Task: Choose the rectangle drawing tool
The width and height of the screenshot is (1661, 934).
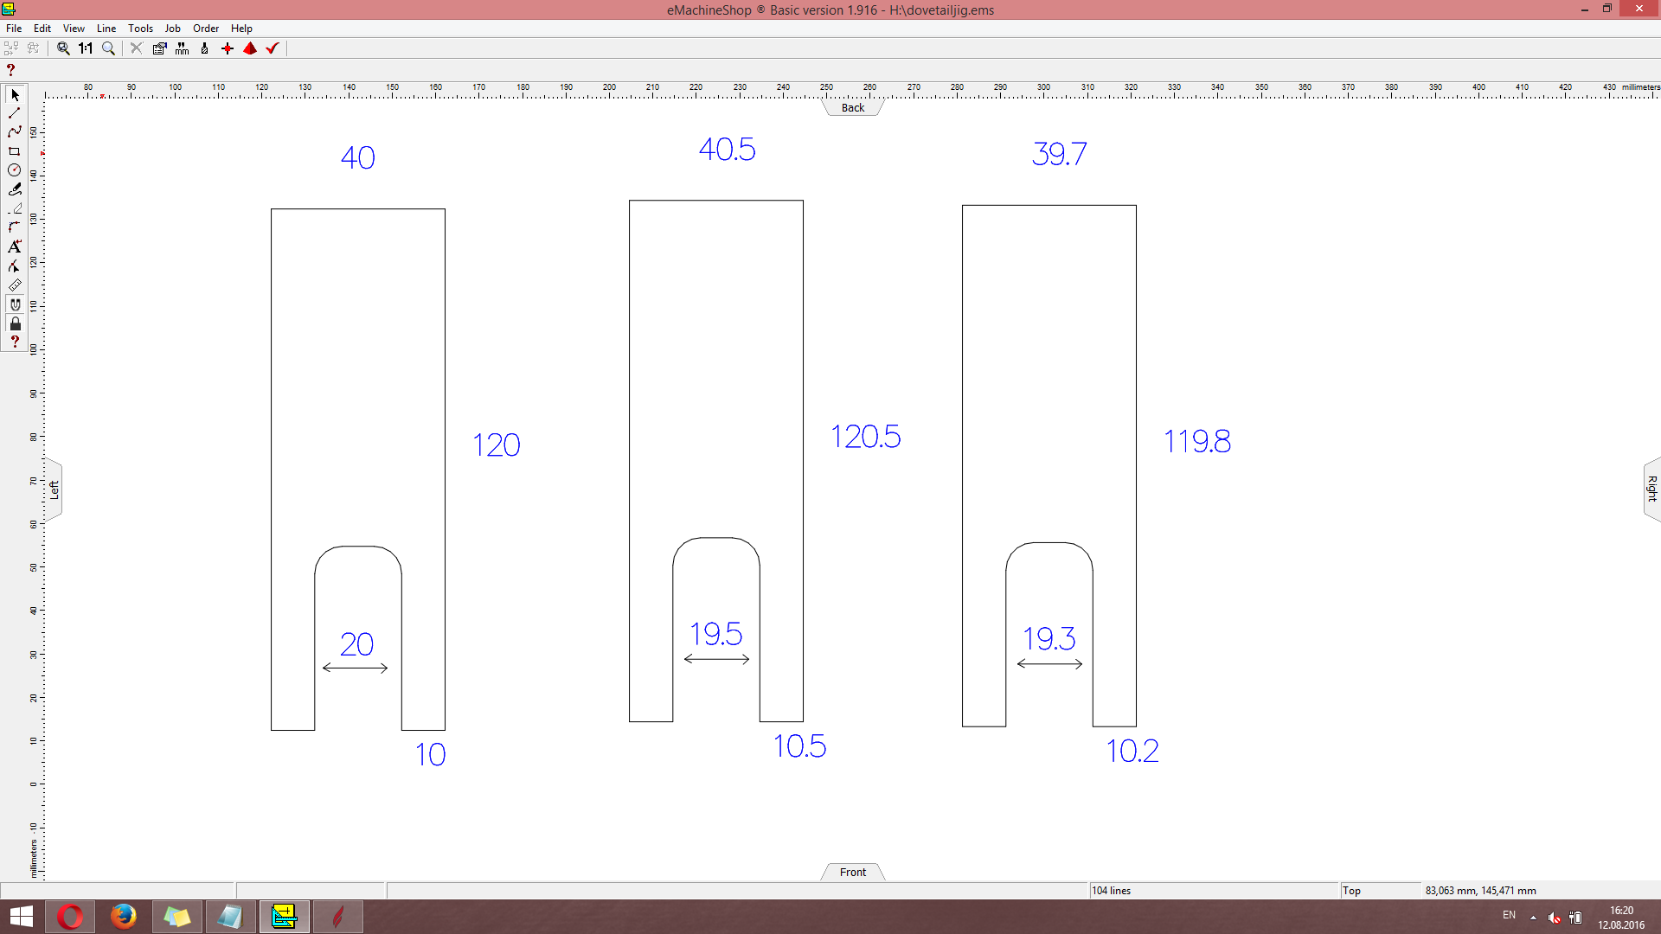Action: click(x=14, y=151)
